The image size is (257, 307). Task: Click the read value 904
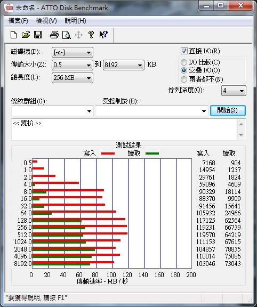(236, 163)
